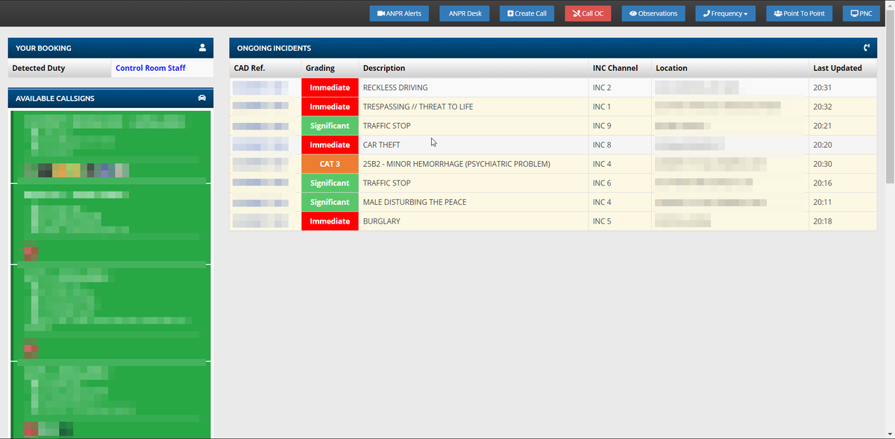Open the CAR THEFT incident row
This screenshot has height=439, width=895.
click(553, 145)
